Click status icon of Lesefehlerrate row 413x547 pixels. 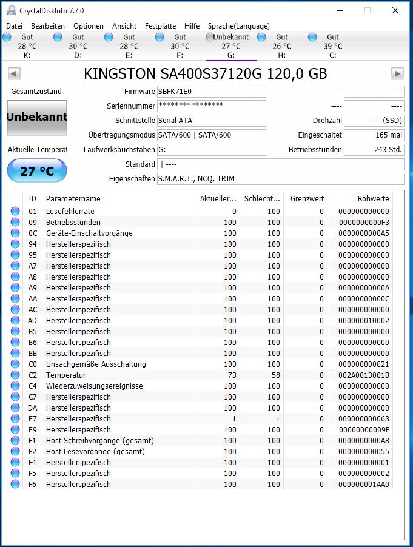click(x=15, y=211)
